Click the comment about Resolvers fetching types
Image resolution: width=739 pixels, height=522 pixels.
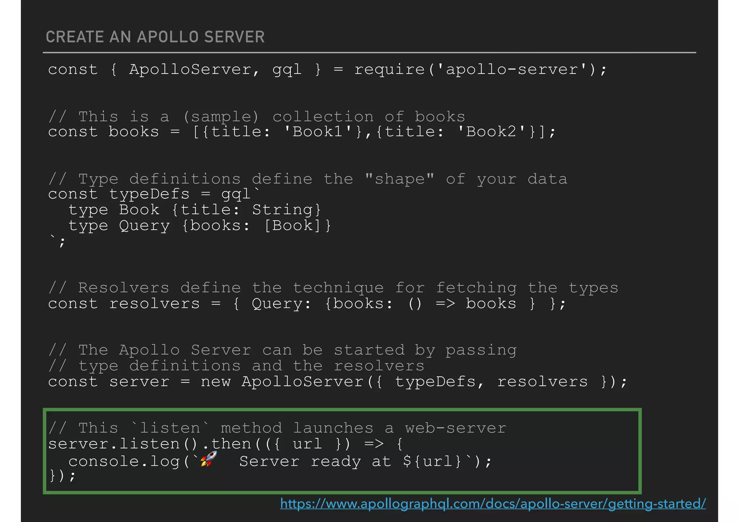(x=333, y=288)
